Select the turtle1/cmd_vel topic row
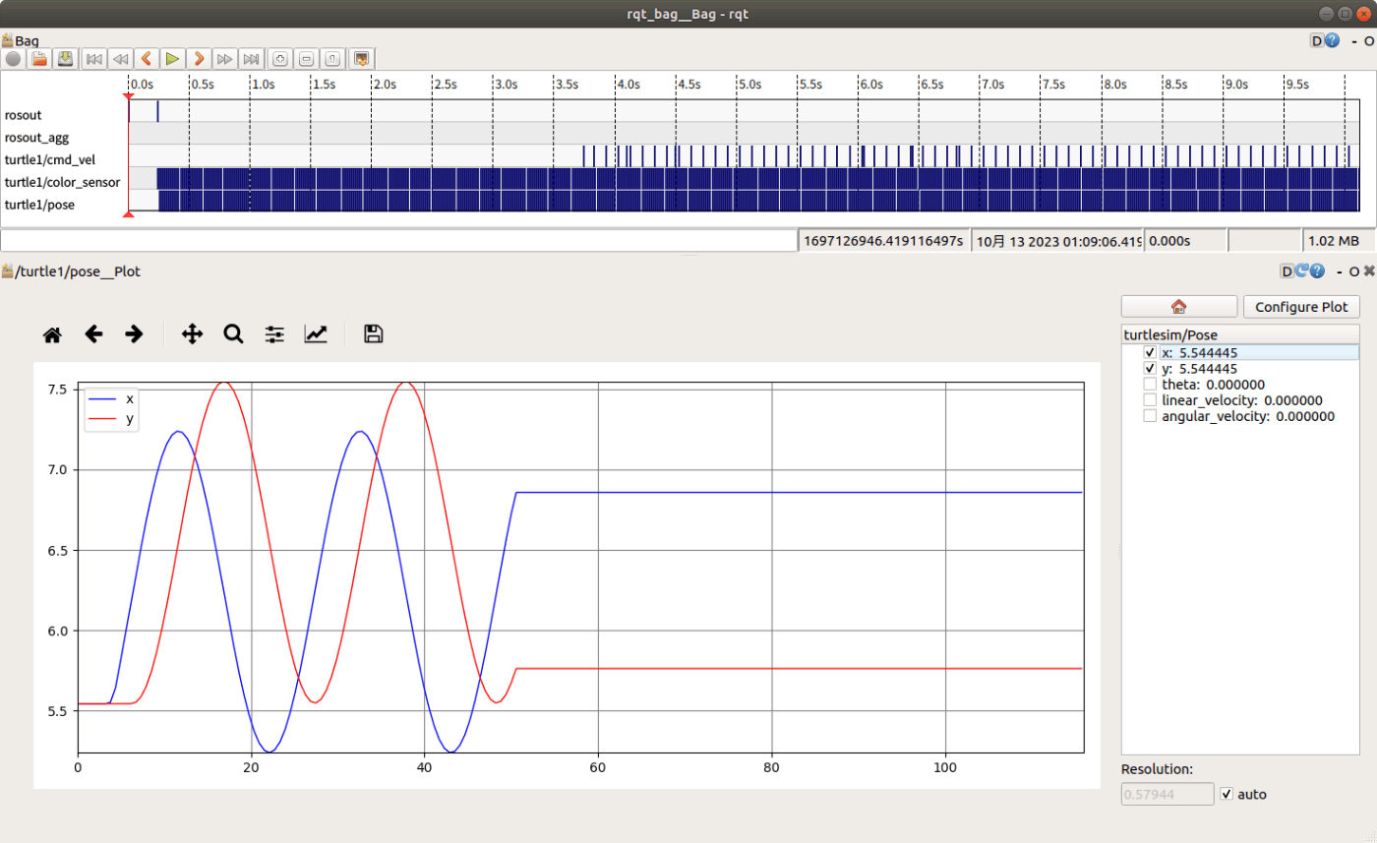 pos(64,159)
